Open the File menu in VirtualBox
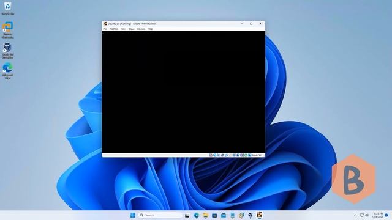 [105, 29]
